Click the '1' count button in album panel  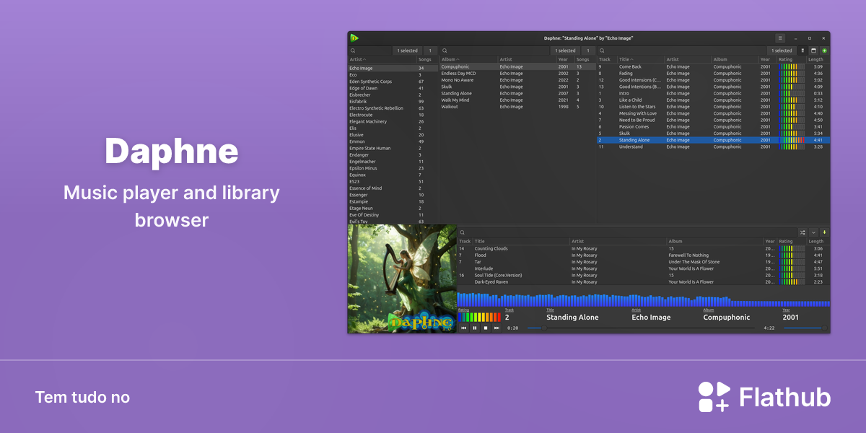click(x=588, y=51)
